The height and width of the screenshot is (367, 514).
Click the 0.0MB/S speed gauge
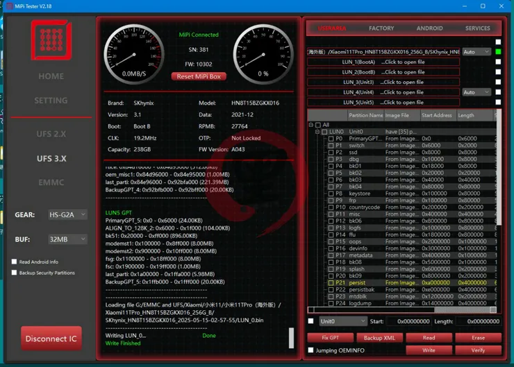click(134, 54)
